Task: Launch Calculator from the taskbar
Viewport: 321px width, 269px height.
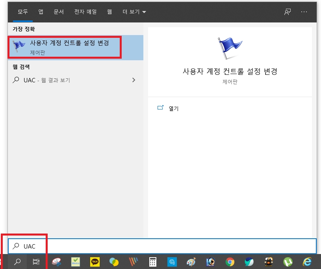Action: [153, 262]
